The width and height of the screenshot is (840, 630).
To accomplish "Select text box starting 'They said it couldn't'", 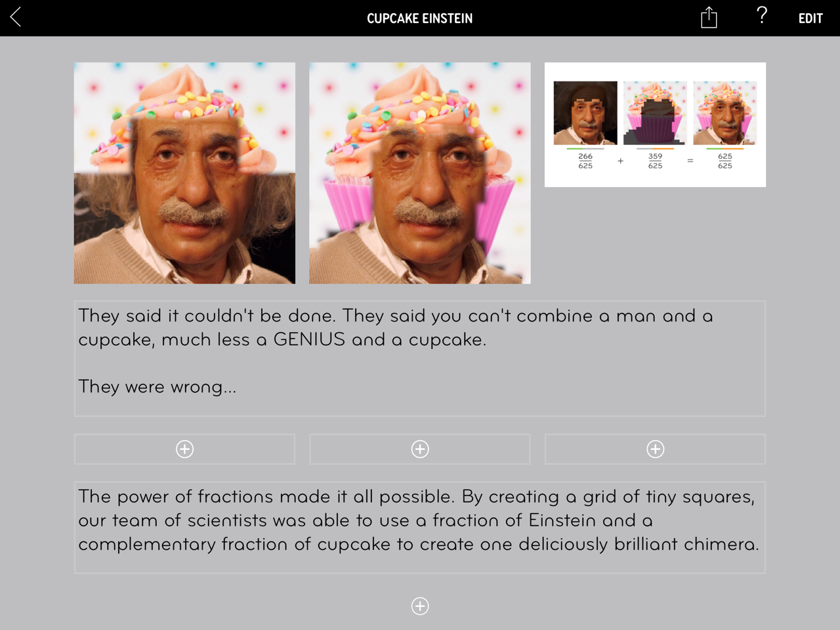I will tap(420, 358).
